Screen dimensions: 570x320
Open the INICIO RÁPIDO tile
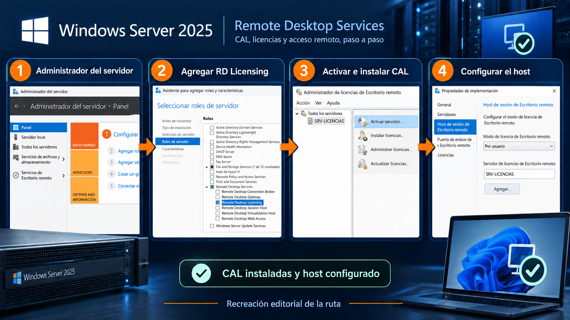click(84, 136)
